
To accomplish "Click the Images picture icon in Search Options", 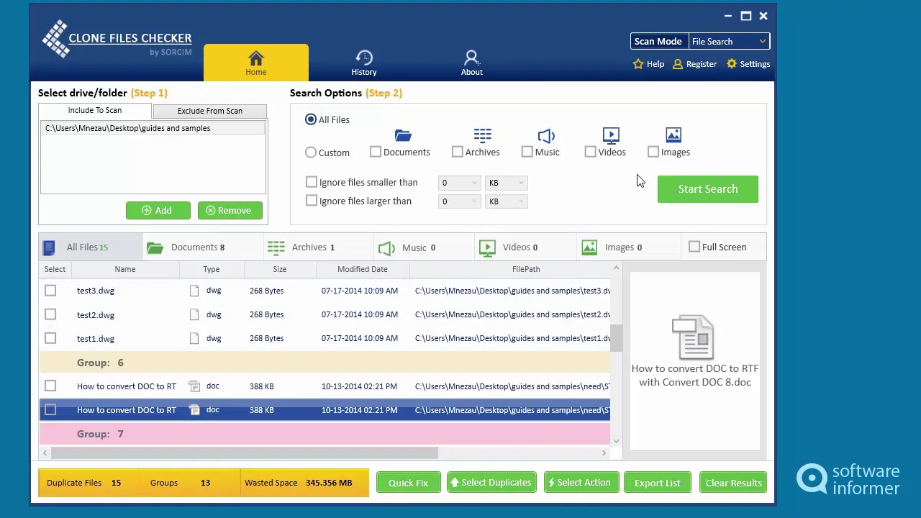I will point(673,135).
